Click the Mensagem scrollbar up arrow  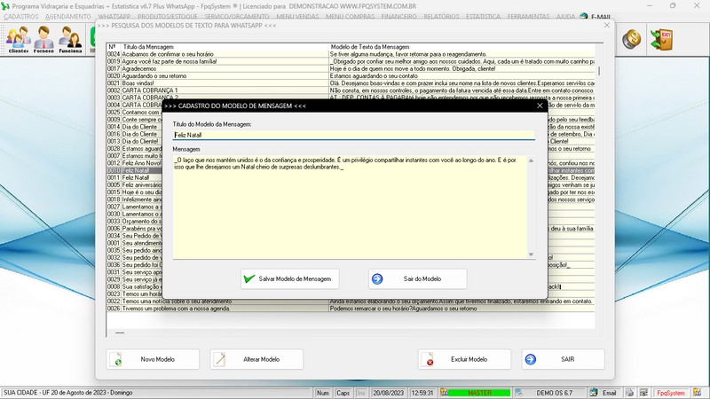click(x=531, y=160)
